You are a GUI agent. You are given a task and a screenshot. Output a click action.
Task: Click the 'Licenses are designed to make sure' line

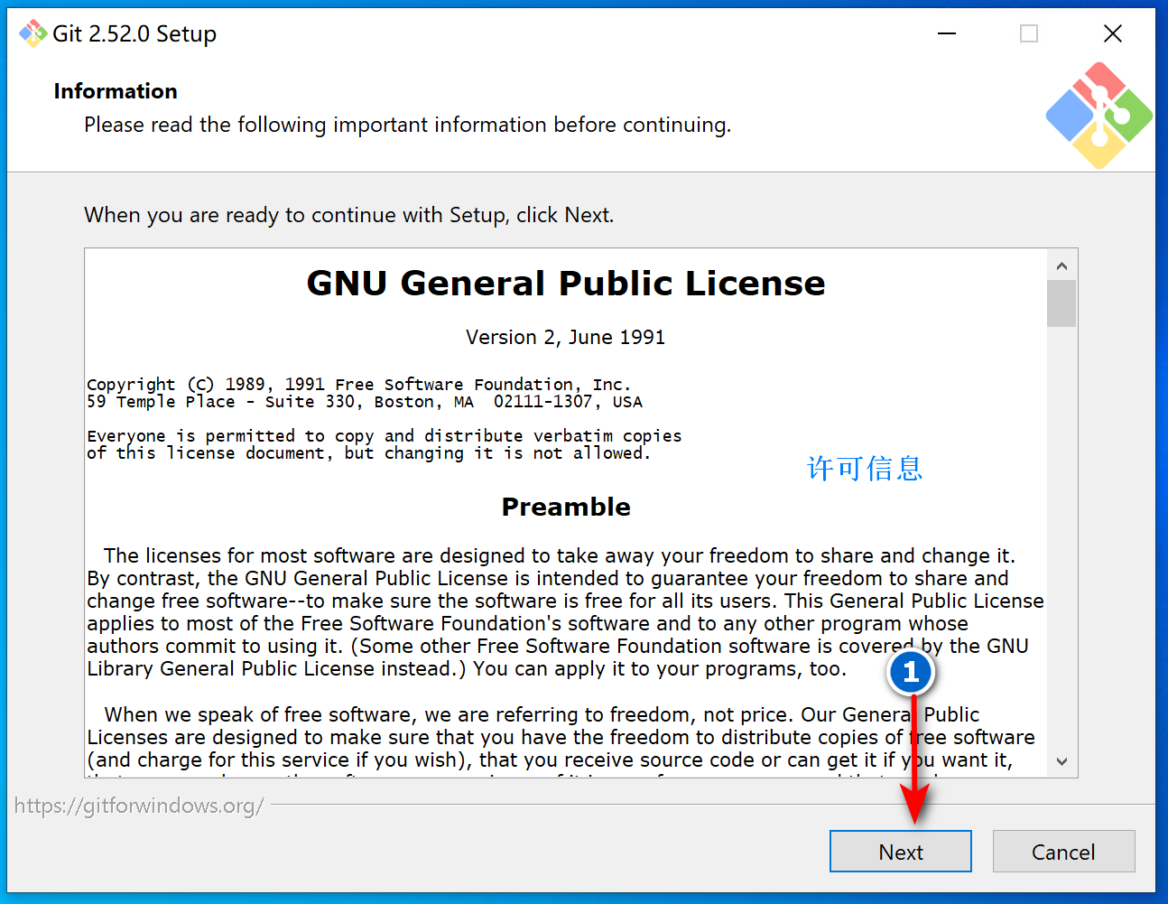[x=561, y=737]
